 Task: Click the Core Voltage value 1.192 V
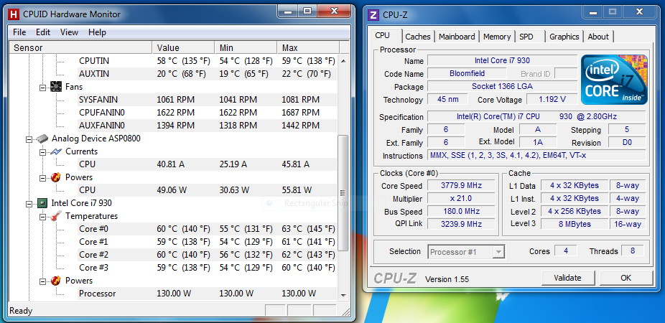click(552, 99)
